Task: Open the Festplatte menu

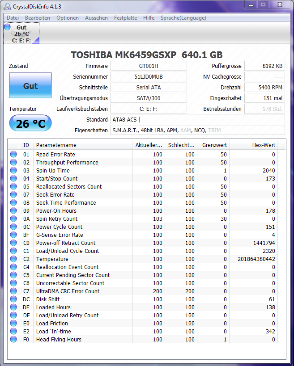Action: coord(125,18)
